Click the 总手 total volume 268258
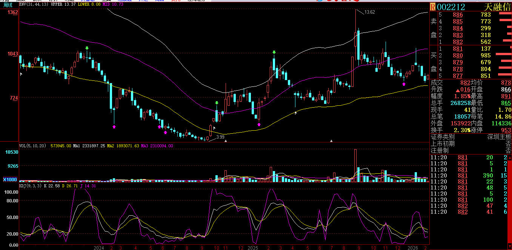The image size is (512, 250). (x=460, y=103)
